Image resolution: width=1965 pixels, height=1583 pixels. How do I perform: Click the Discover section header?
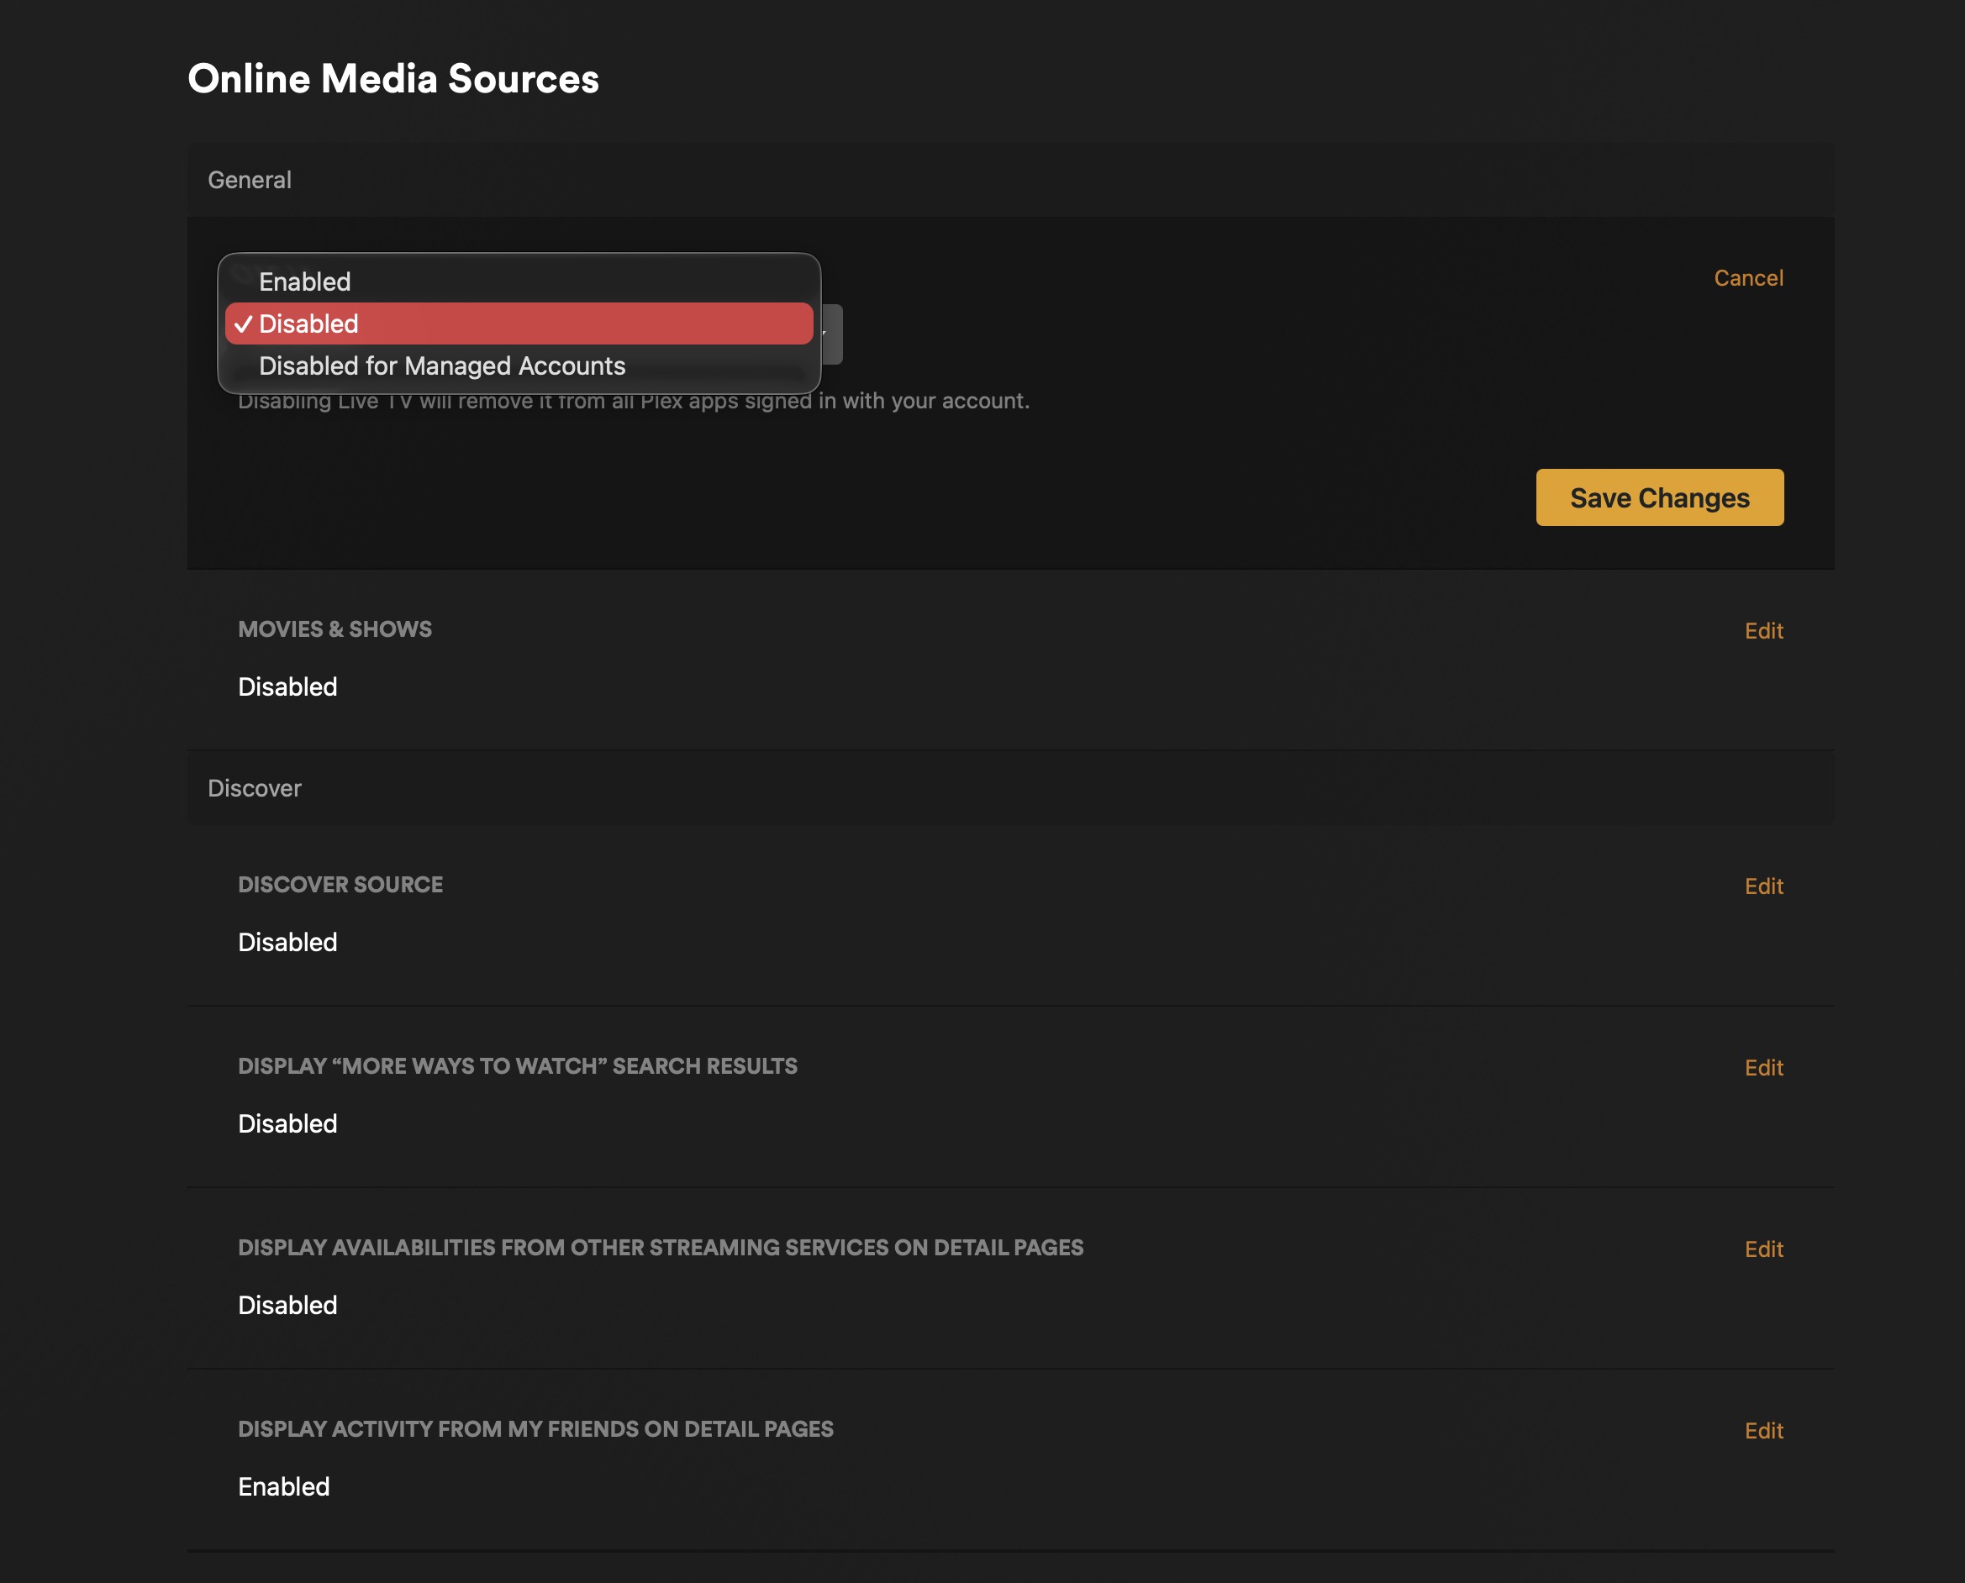pyautogui.click(x=255, y=788)
